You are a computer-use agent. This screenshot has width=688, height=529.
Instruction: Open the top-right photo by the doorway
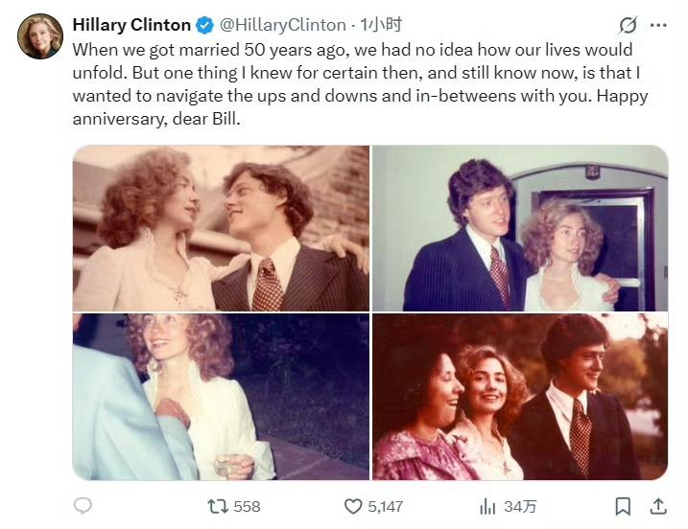[x=519, y=228]
